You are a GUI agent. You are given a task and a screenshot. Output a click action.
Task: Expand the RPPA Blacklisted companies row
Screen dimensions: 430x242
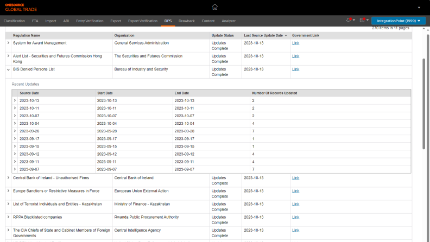tap(8, 217)
